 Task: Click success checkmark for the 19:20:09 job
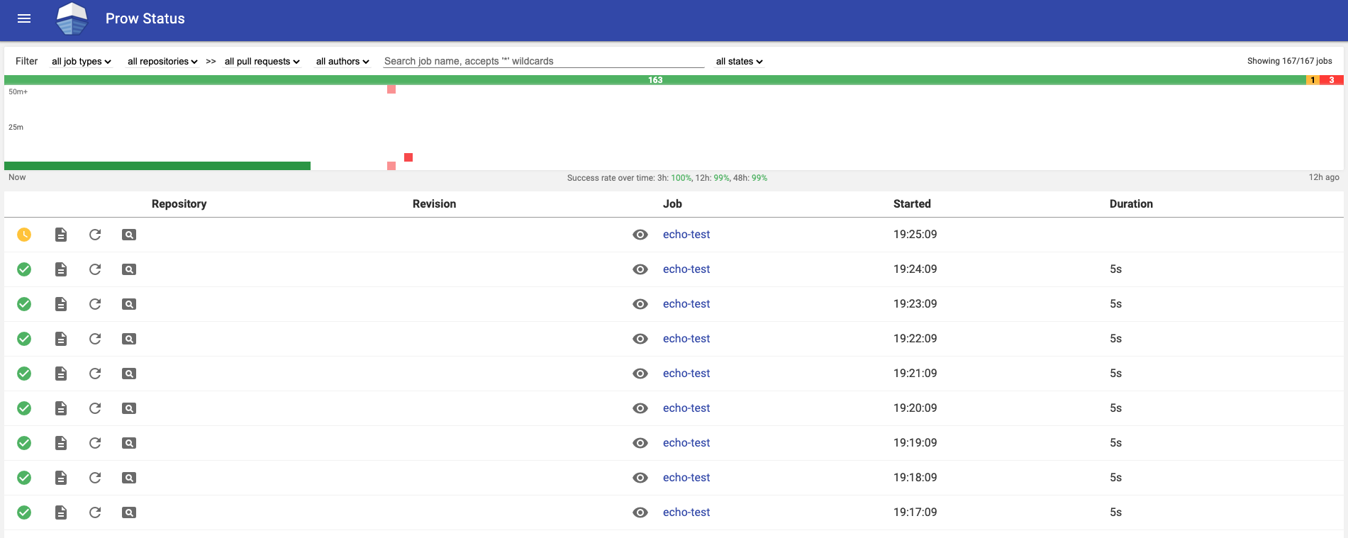[x=24, y=408]
